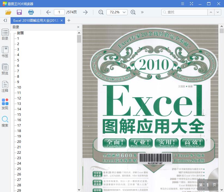This screenshot has width=224, height=192.
Task: Collapse the sidebar with the left-bar arrow
Action: (x=5, y=20)
